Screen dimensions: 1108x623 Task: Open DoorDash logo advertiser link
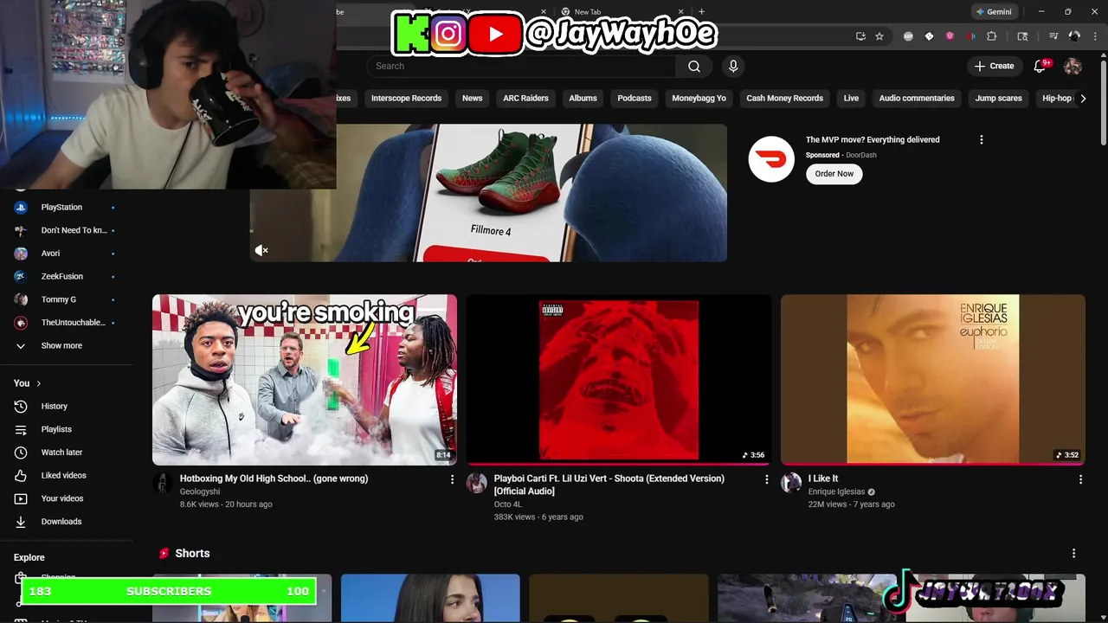[x=770, y=159]
